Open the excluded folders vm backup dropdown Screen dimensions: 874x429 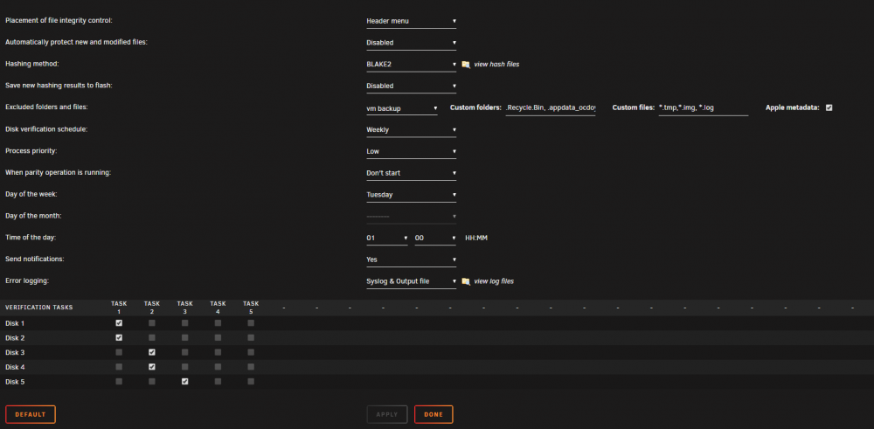[x=401, y=108]
